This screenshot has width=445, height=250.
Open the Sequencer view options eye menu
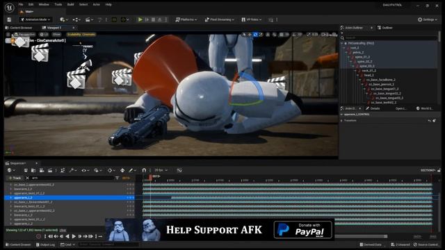85,170
